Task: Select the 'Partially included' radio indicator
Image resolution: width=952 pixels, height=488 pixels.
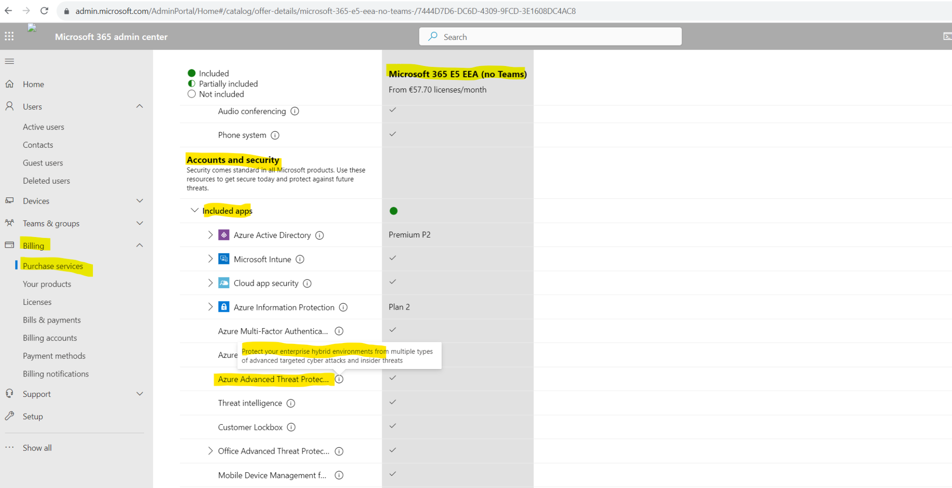Action: (x=192, y=84)
